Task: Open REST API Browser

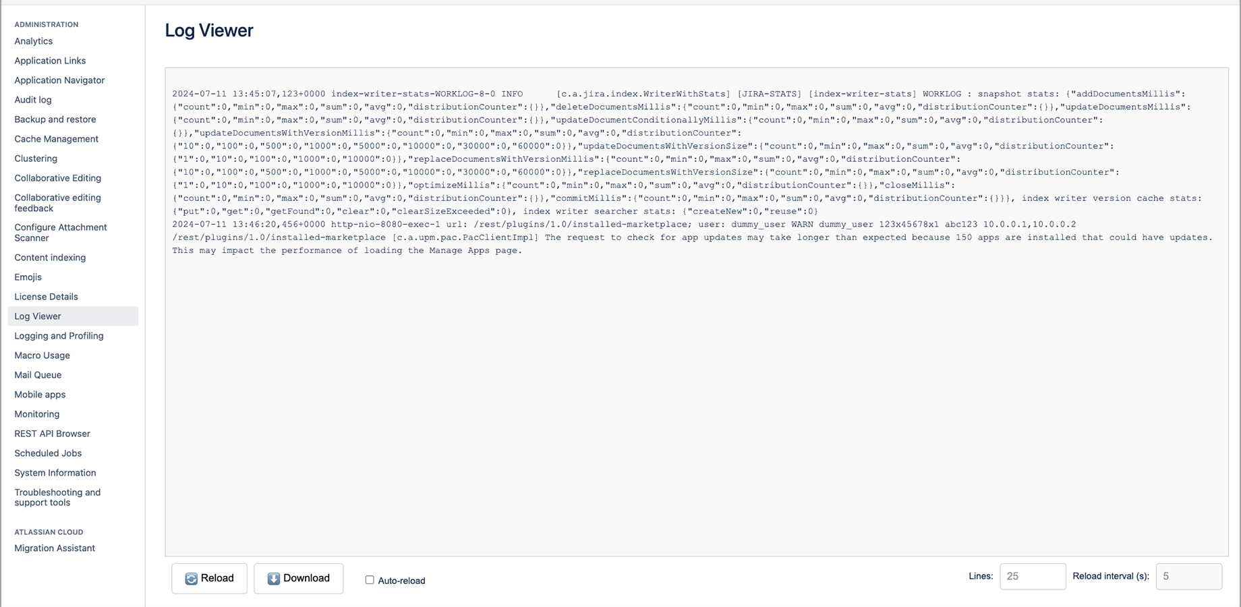Action: 53,434
